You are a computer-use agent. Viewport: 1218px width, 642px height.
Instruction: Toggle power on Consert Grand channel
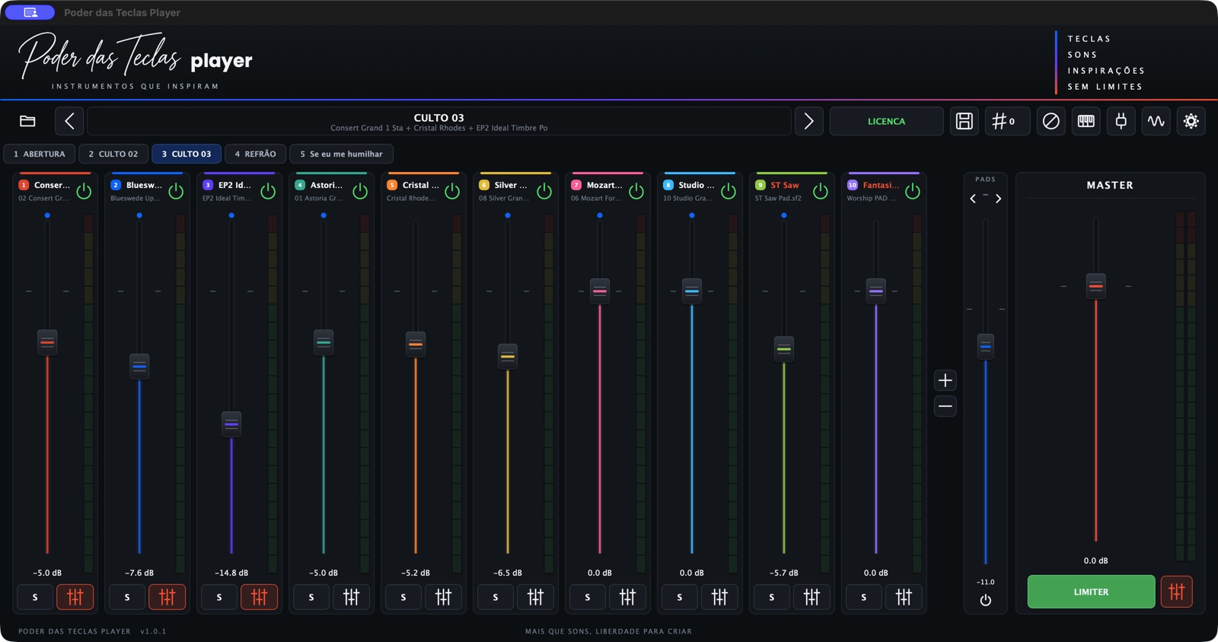(x=84, y=191)
